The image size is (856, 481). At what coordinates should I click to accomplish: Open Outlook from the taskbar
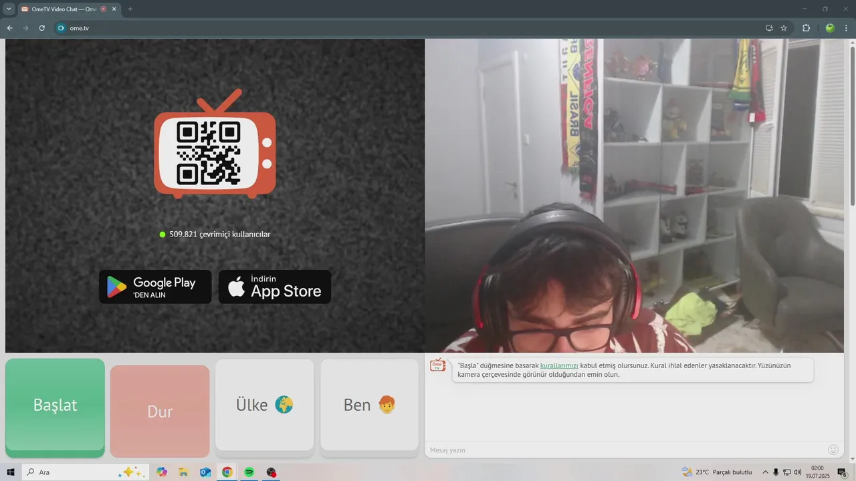[205, 472]
